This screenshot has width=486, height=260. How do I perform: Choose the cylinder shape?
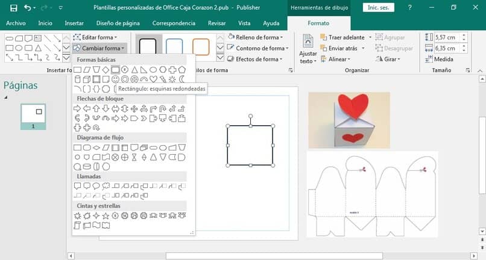(x=78, y=79)
